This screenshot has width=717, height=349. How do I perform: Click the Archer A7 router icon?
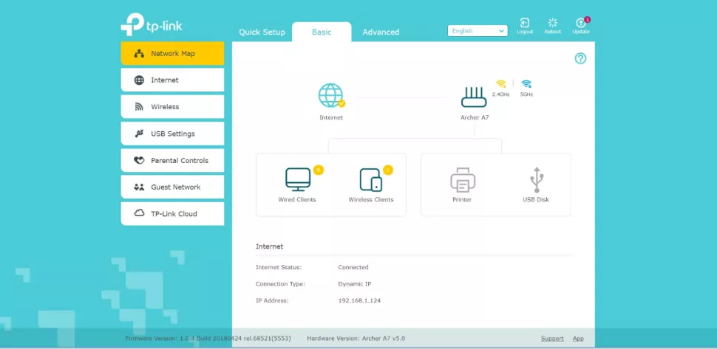[x=474, y=97]
